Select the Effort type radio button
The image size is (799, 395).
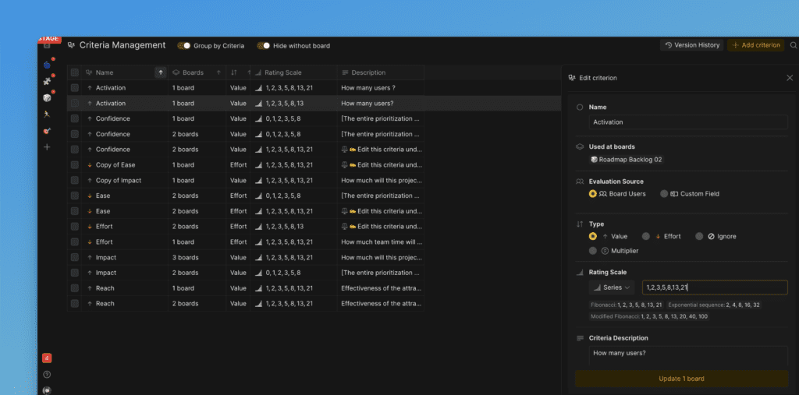point(645,236)
